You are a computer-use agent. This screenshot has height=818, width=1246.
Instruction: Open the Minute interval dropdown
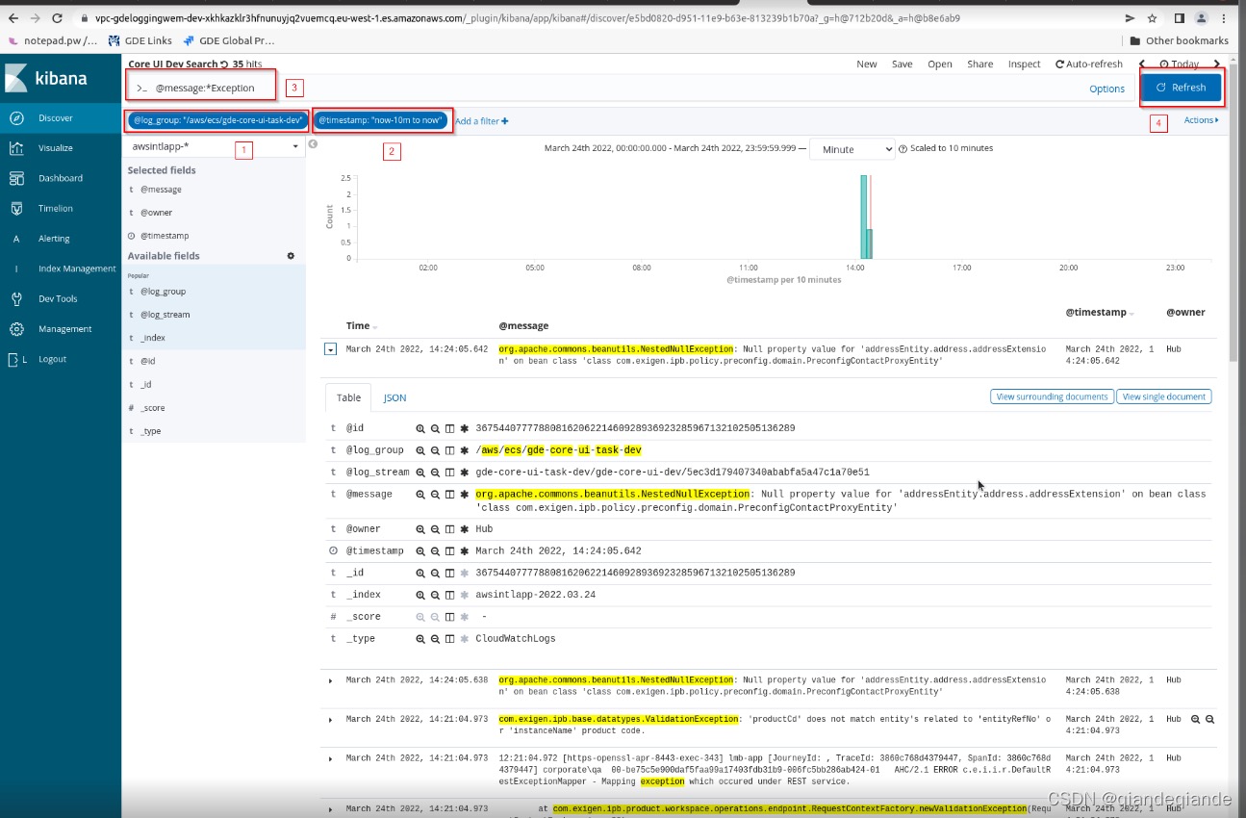pyautogui.click(x=852, y=149)
